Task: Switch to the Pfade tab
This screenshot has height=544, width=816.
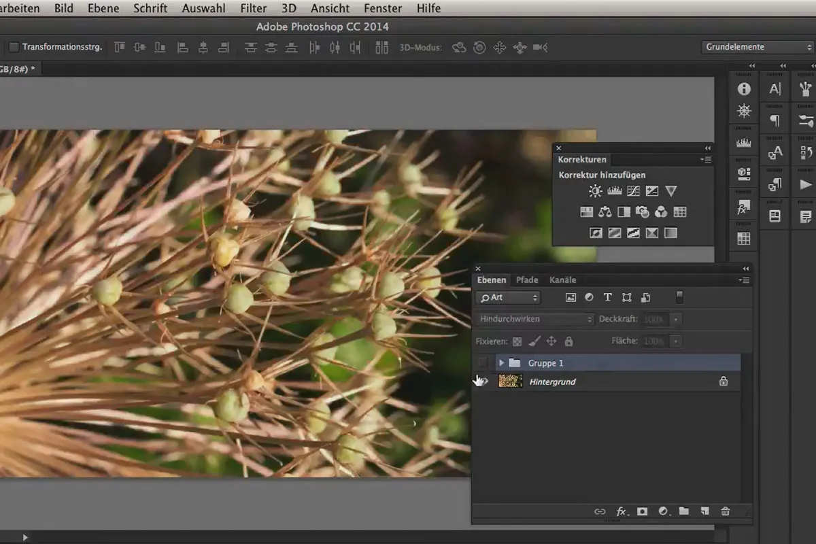Action: 527,279
